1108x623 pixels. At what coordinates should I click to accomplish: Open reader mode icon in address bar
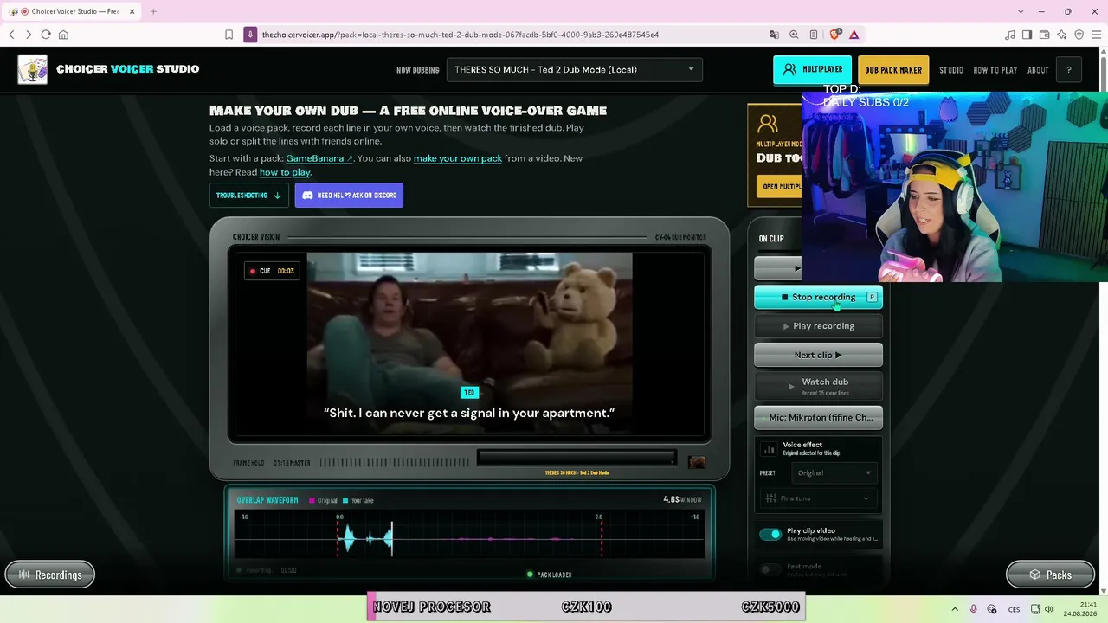point(814,35)
